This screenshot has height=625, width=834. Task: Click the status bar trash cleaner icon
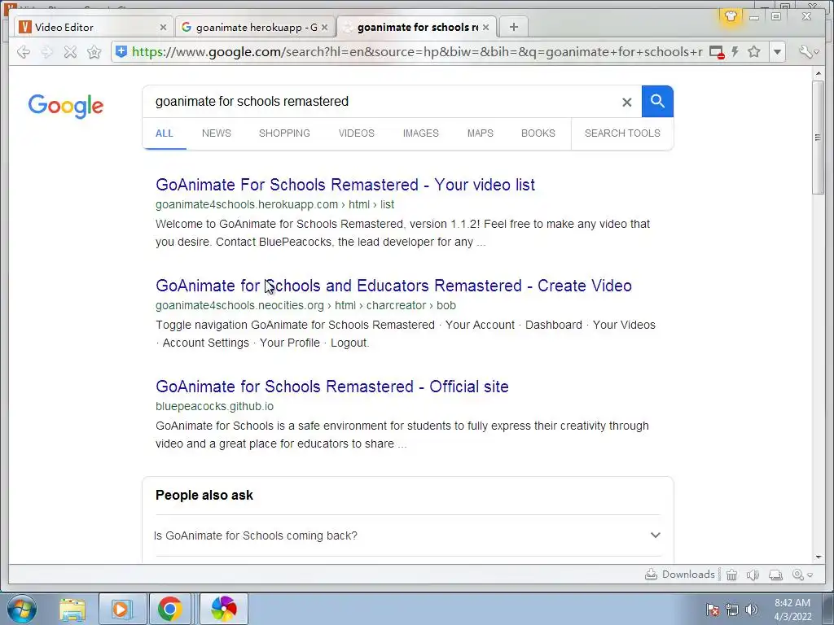[x=732, y=575]
